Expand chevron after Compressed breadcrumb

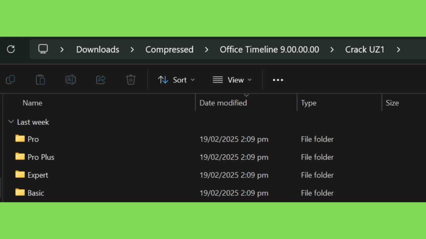(207, 50)
